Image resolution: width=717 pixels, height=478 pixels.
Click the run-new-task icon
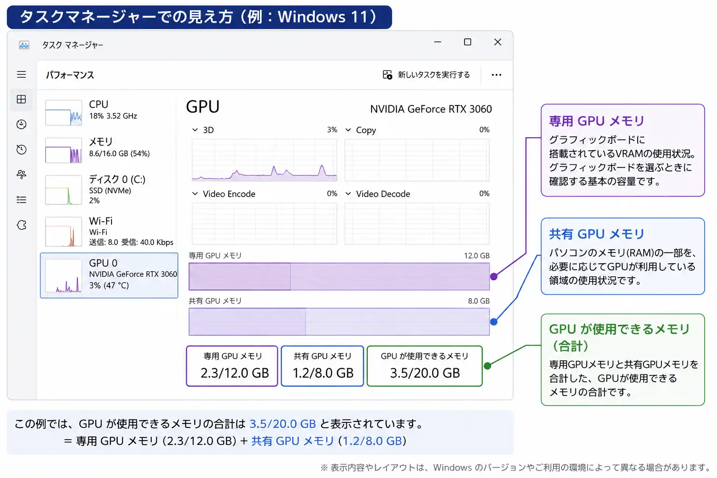tap(387, 75)
